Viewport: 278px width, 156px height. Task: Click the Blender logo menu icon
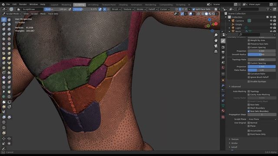(3, 4)
